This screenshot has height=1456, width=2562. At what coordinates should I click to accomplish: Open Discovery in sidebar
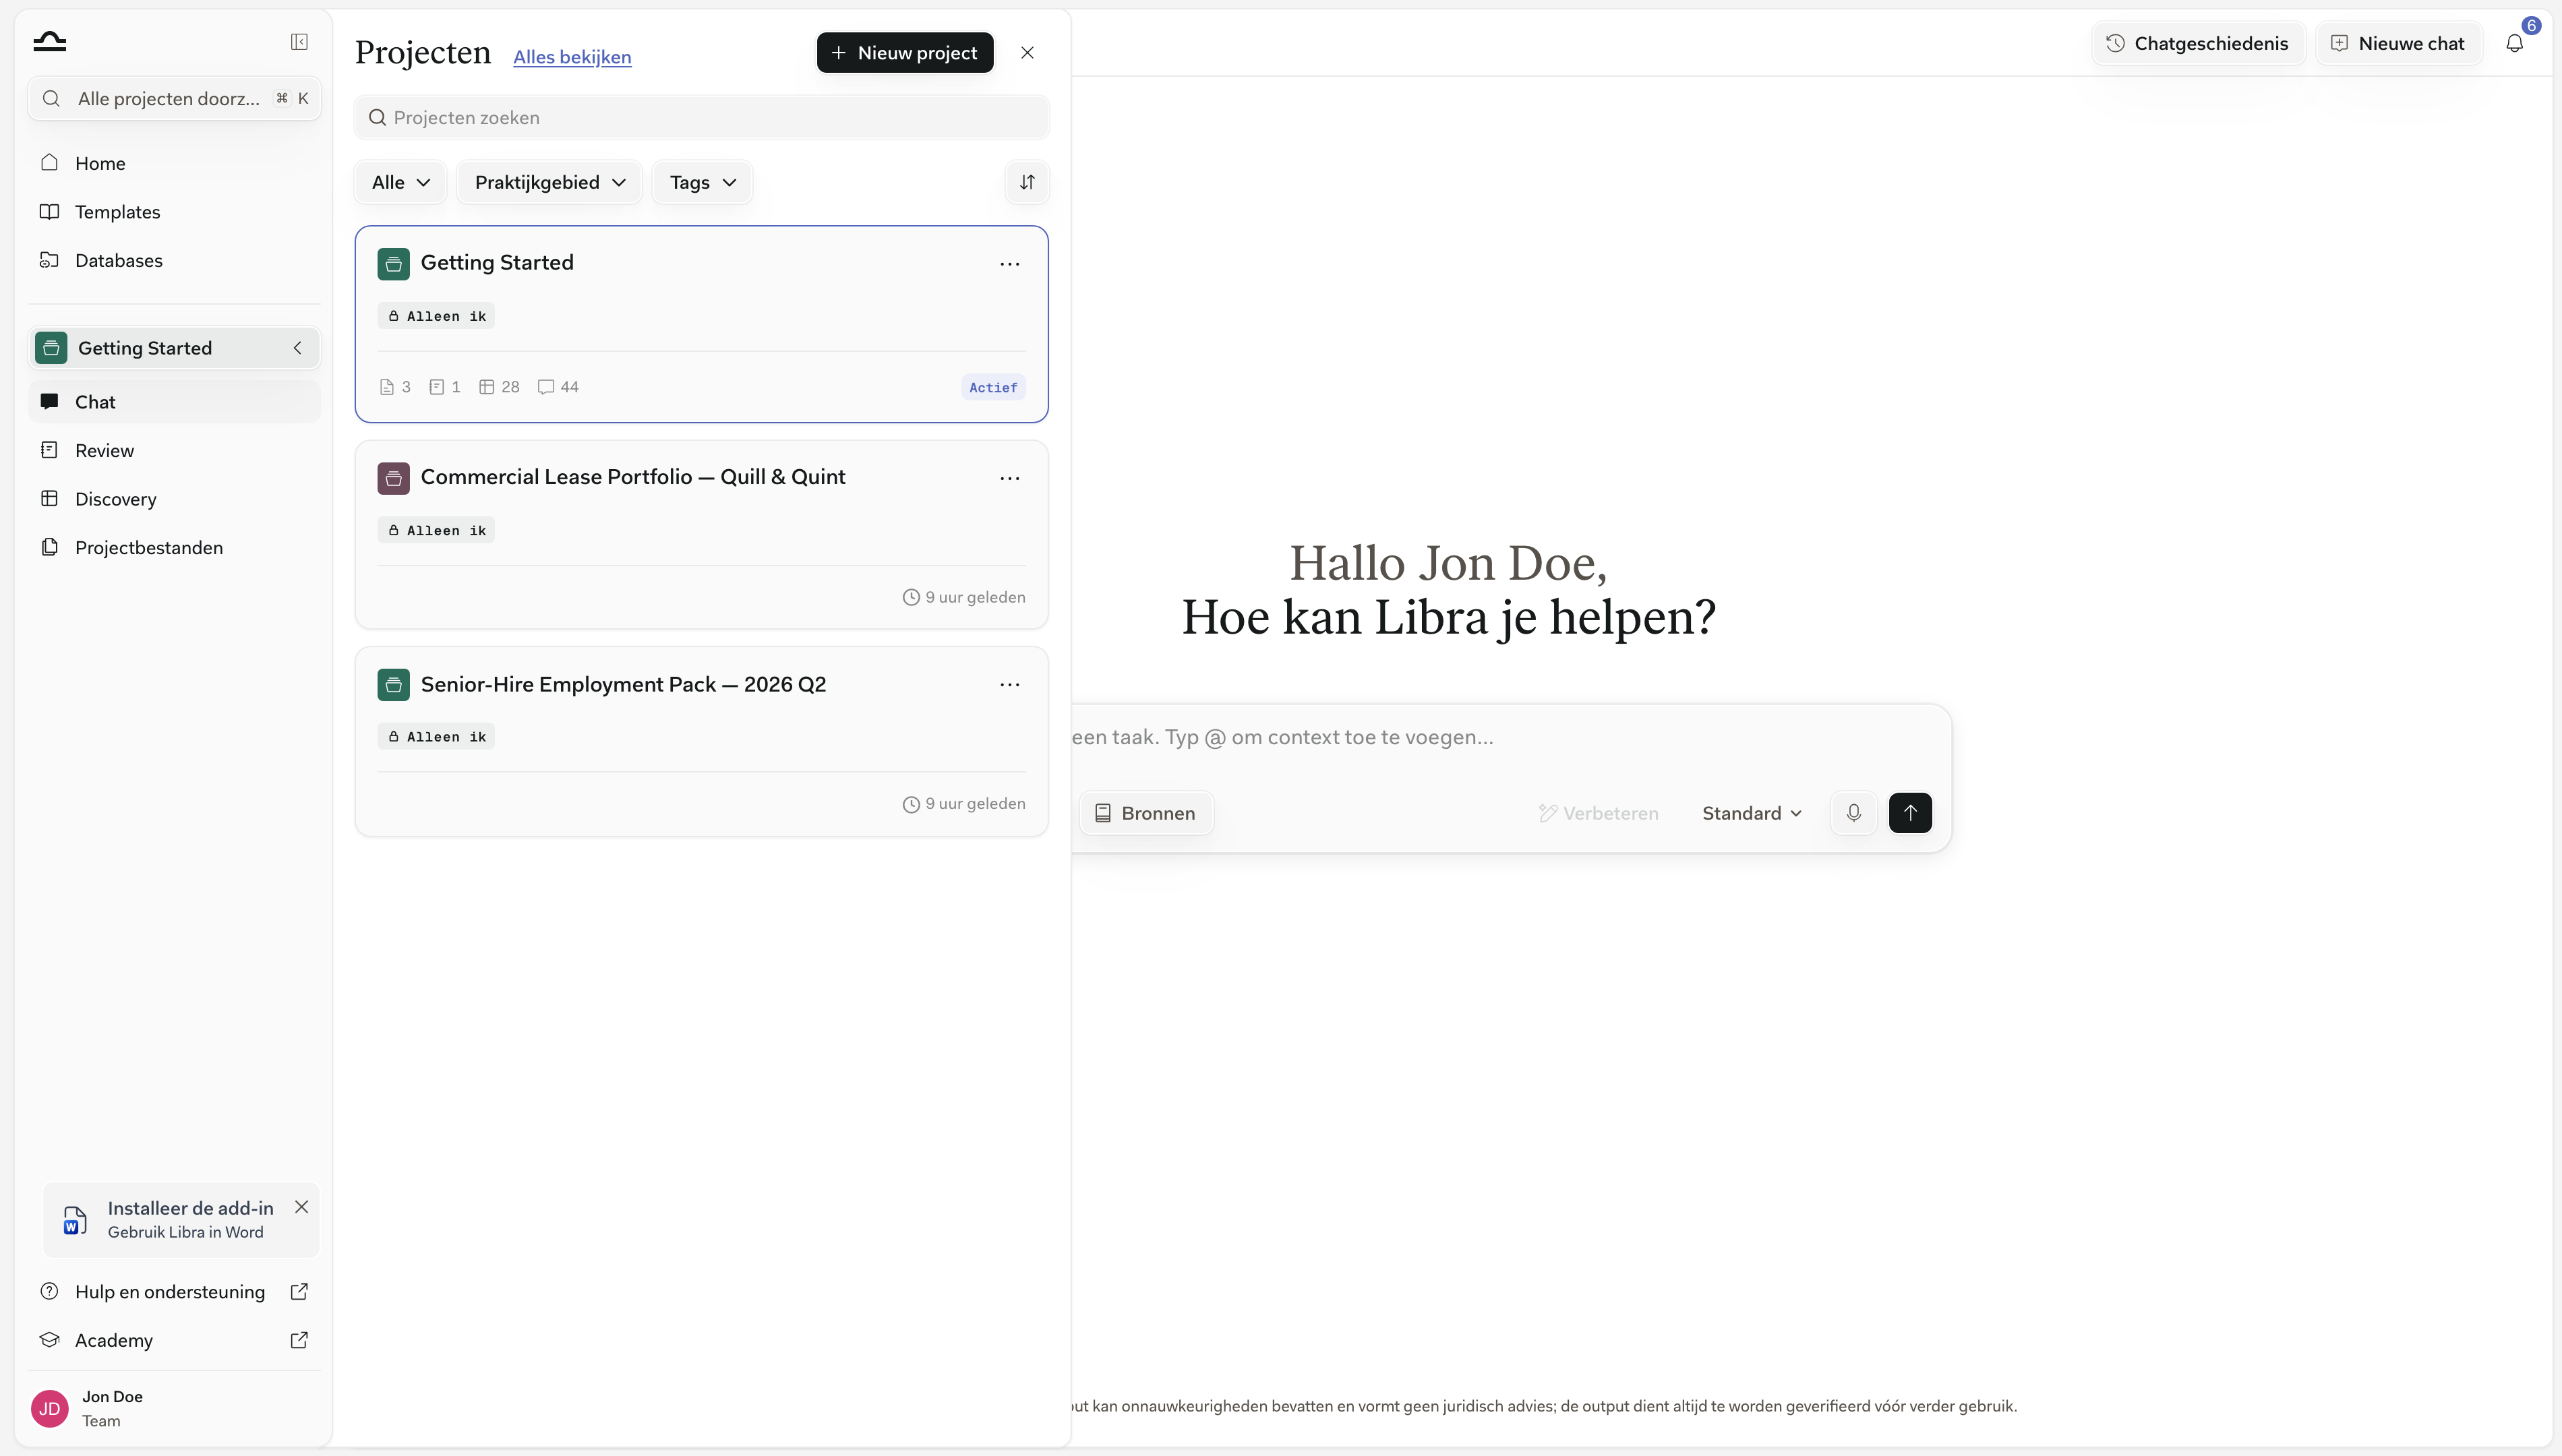click(x=174, y=499)
